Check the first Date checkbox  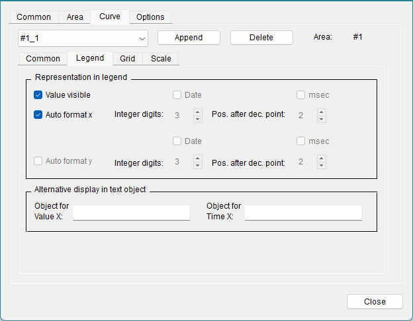pyautogui.click(x=177, y=95)
